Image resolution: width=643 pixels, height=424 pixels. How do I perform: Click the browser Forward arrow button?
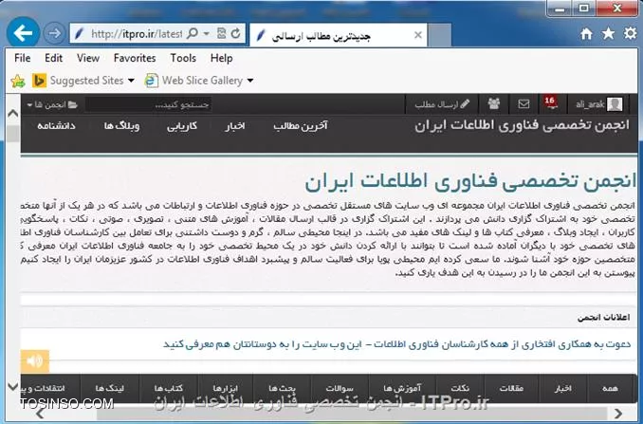54,33
